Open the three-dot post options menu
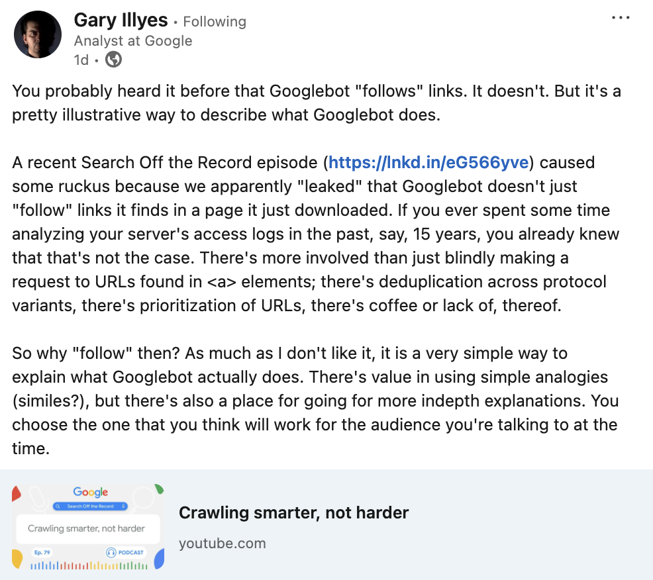653x580 pixels. 621,18
